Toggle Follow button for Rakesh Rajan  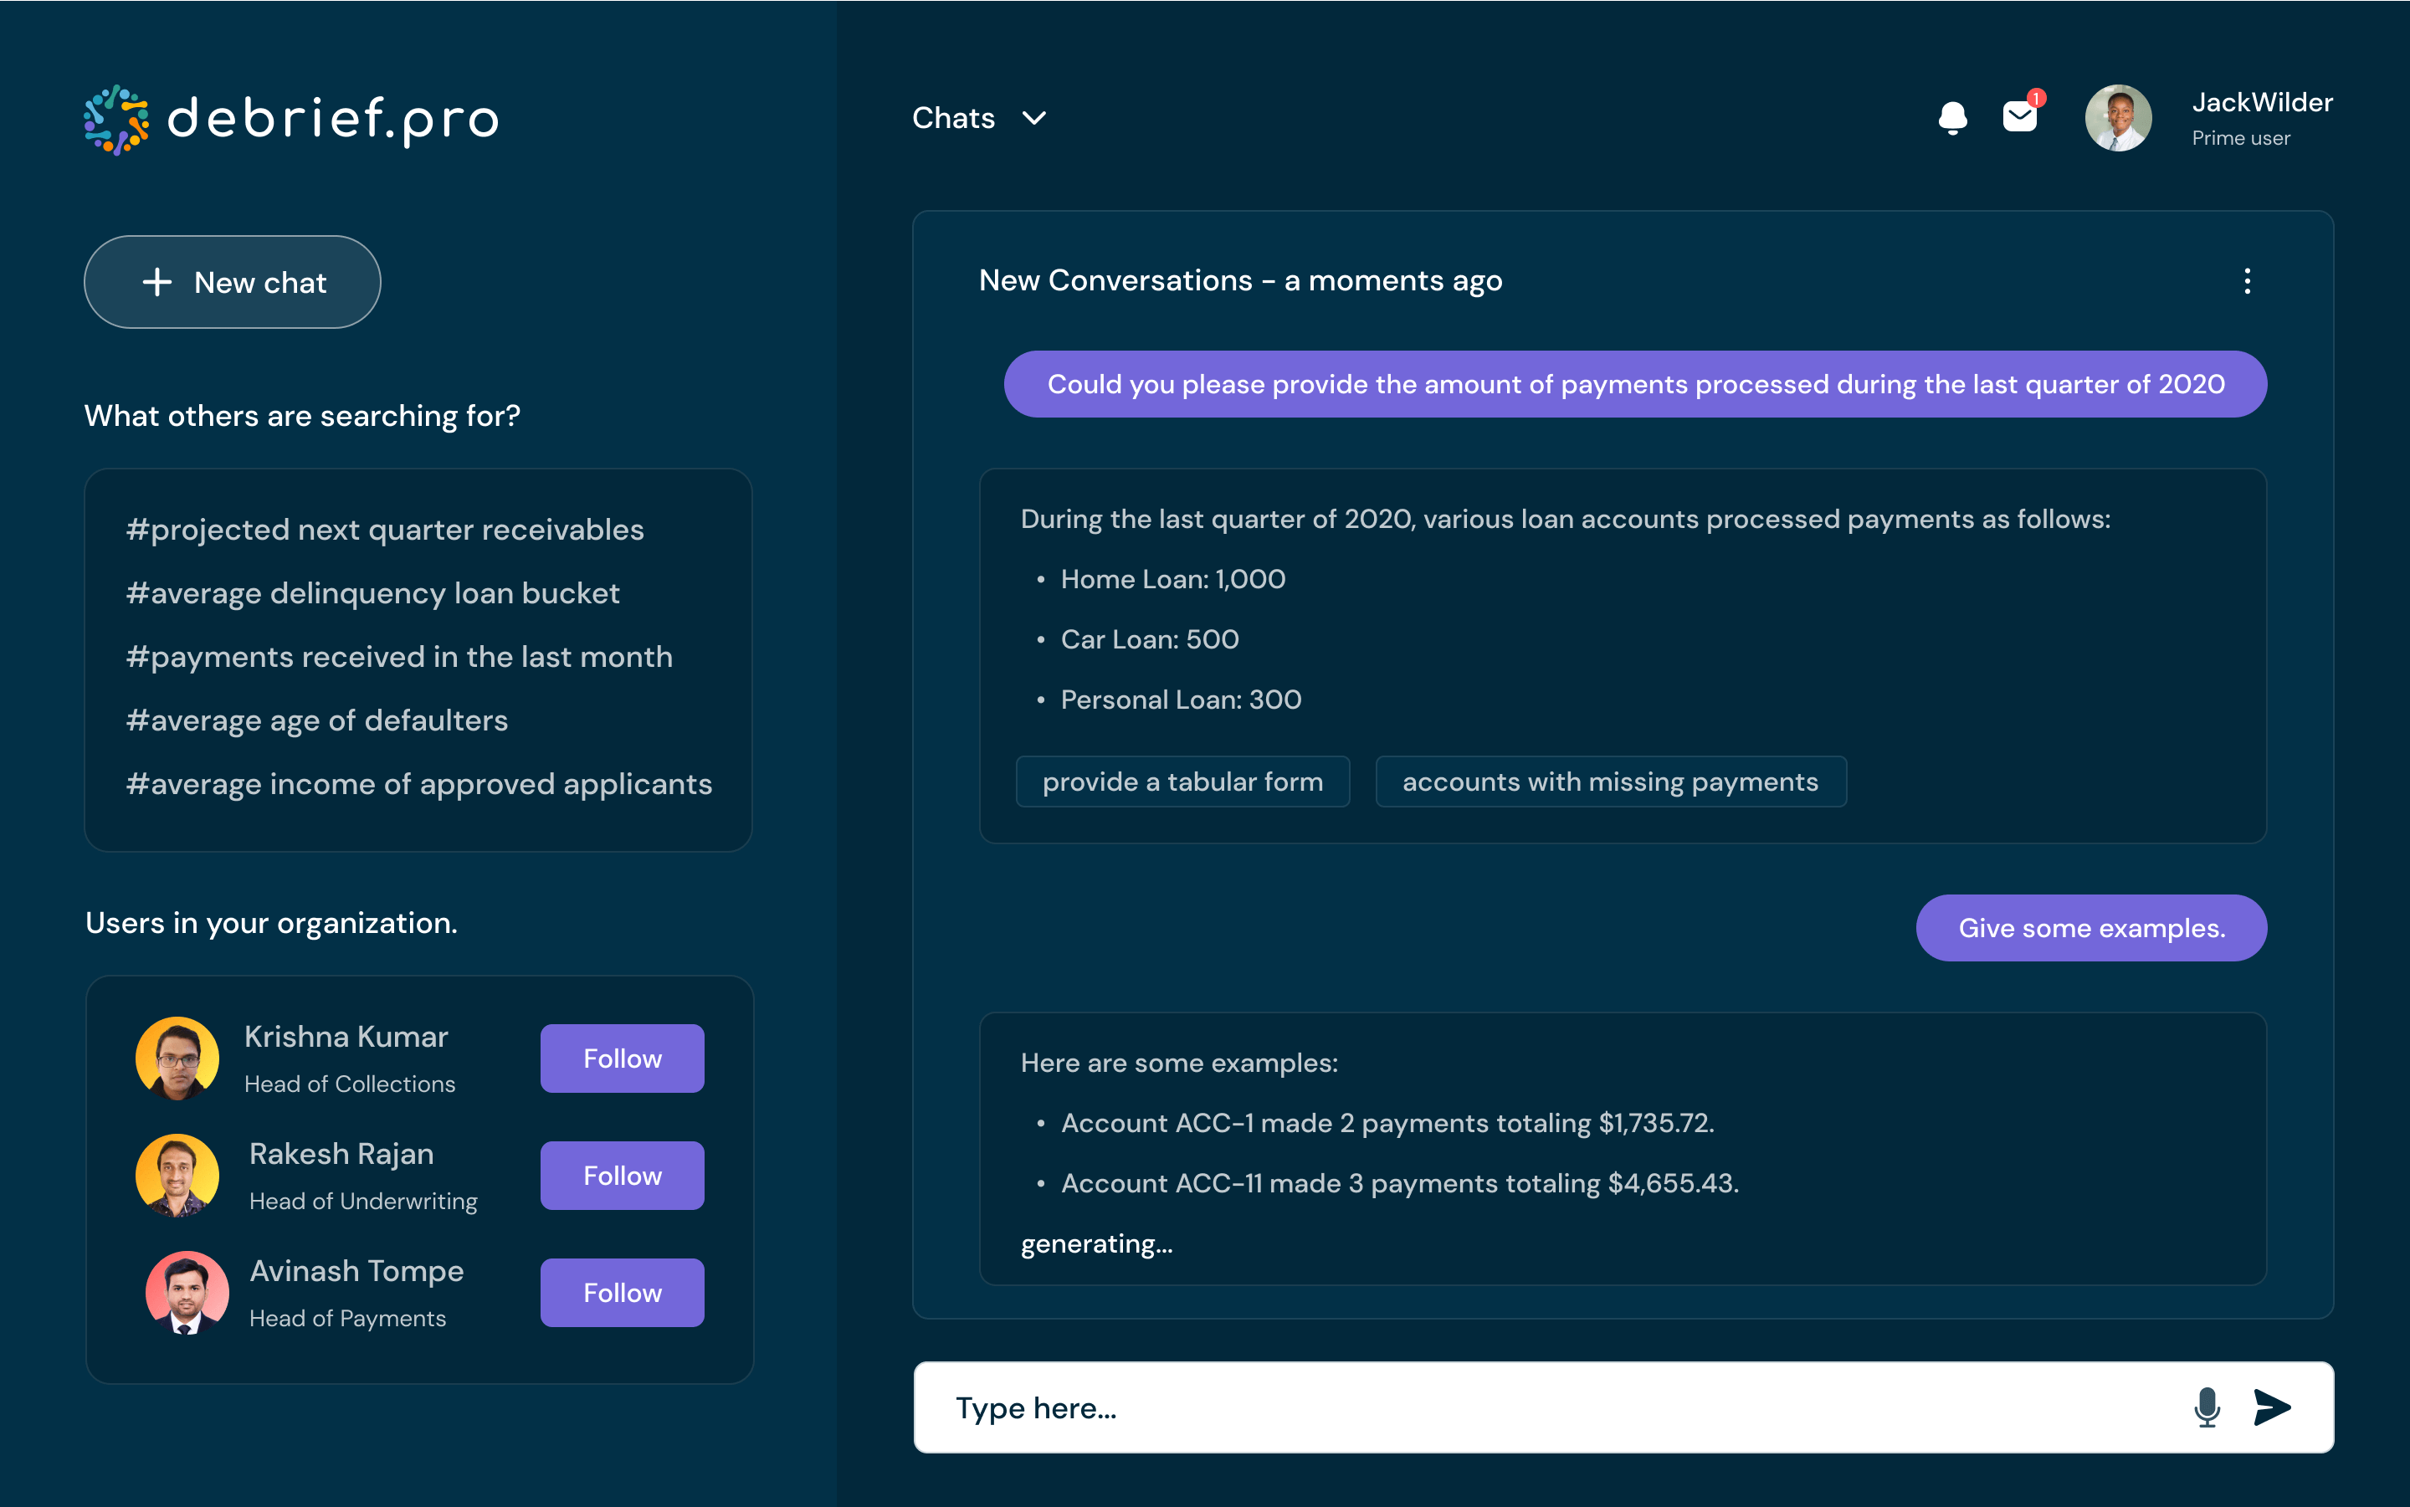click(x=622, y=1174)
